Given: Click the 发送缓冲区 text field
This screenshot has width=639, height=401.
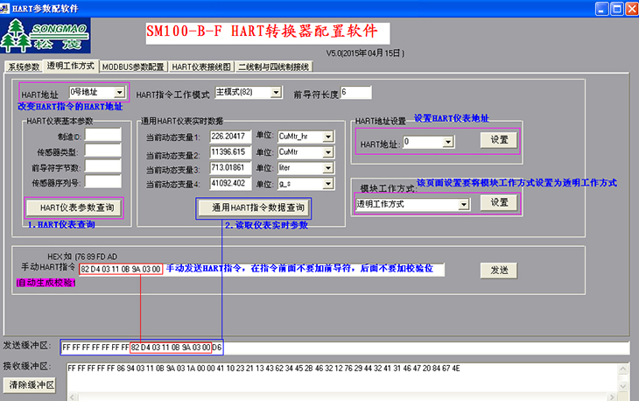Looking at the screenshot, I should (345, 348).
